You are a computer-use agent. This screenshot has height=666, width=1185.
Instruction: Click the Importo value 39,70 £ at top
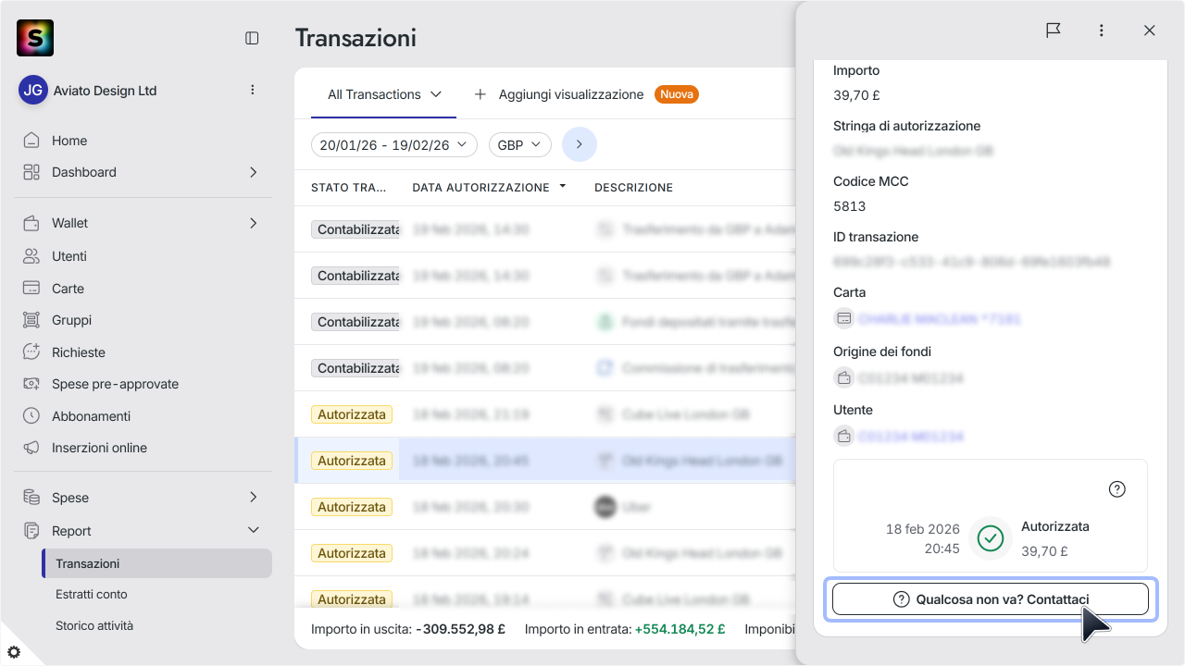[x=856, y=95]
